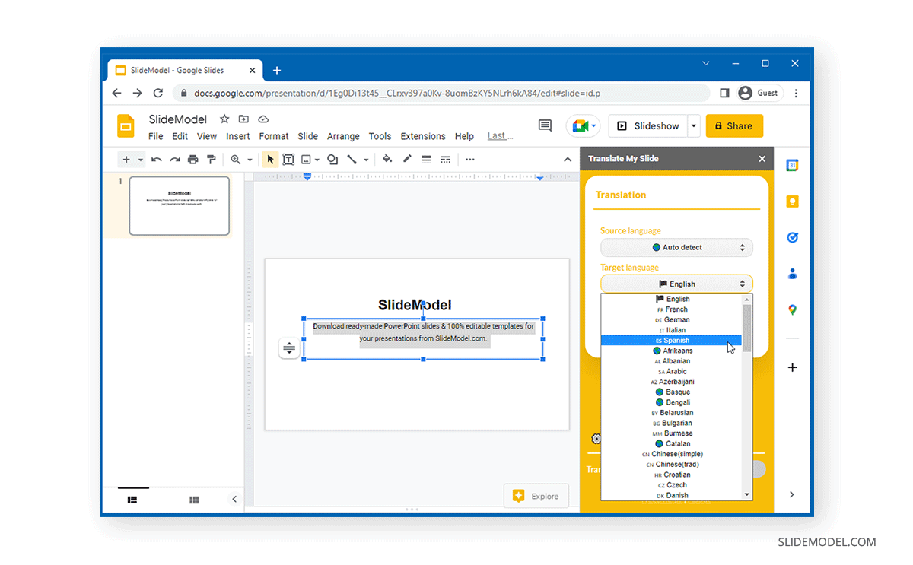Image resolution: width=913 pixels, height=565 pixels.
Task: Select the cursor select tool
Action: click(x=270, y=160)
